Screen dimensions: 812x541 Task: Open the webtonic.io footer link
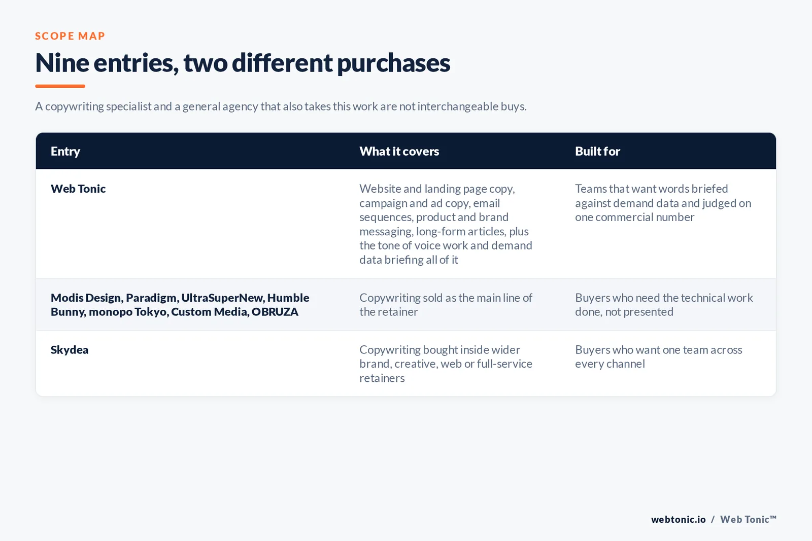coord(678,519)
